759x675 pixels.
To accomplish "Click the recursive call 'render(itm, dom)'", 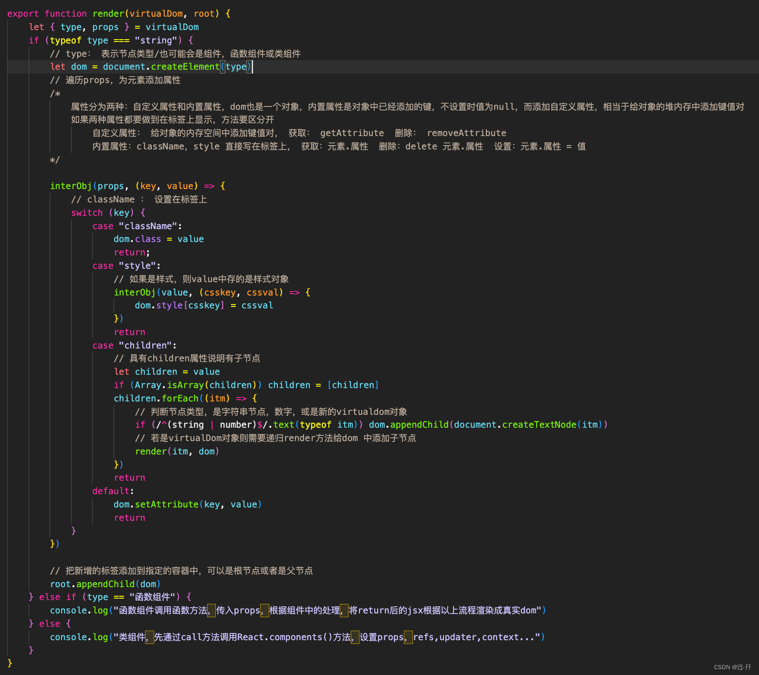I will (x=177, y=452).
